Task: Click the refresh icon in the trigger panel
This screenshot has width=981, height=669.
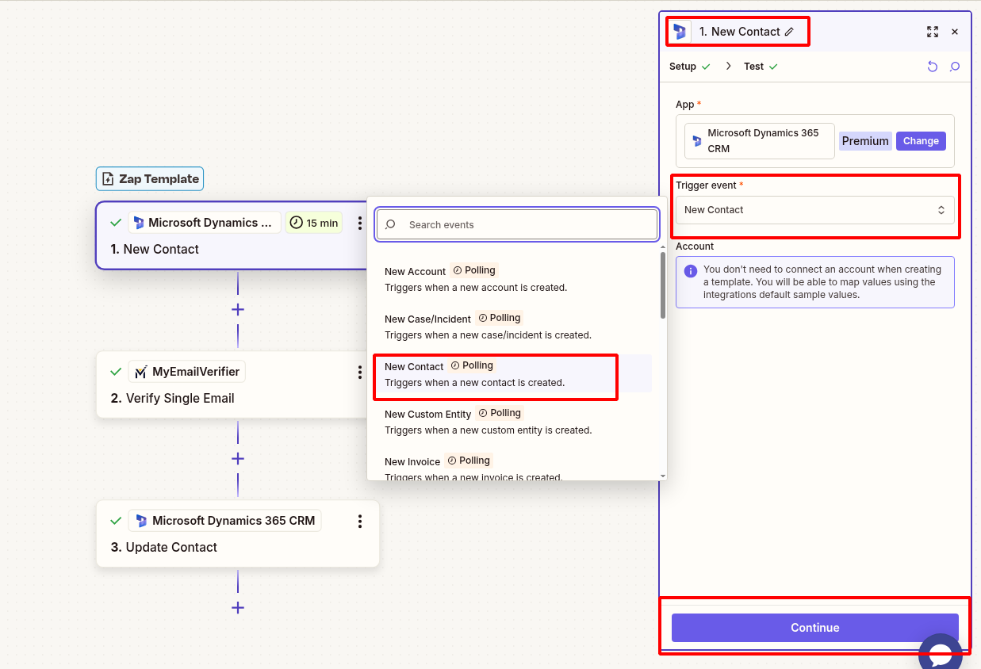Action: point(933,67)
